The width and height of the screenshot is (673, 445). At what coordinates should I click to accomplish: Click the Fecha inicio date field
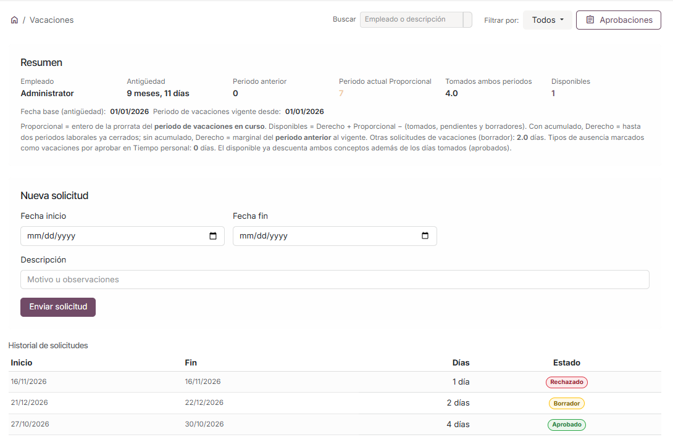tap(122, 236)
